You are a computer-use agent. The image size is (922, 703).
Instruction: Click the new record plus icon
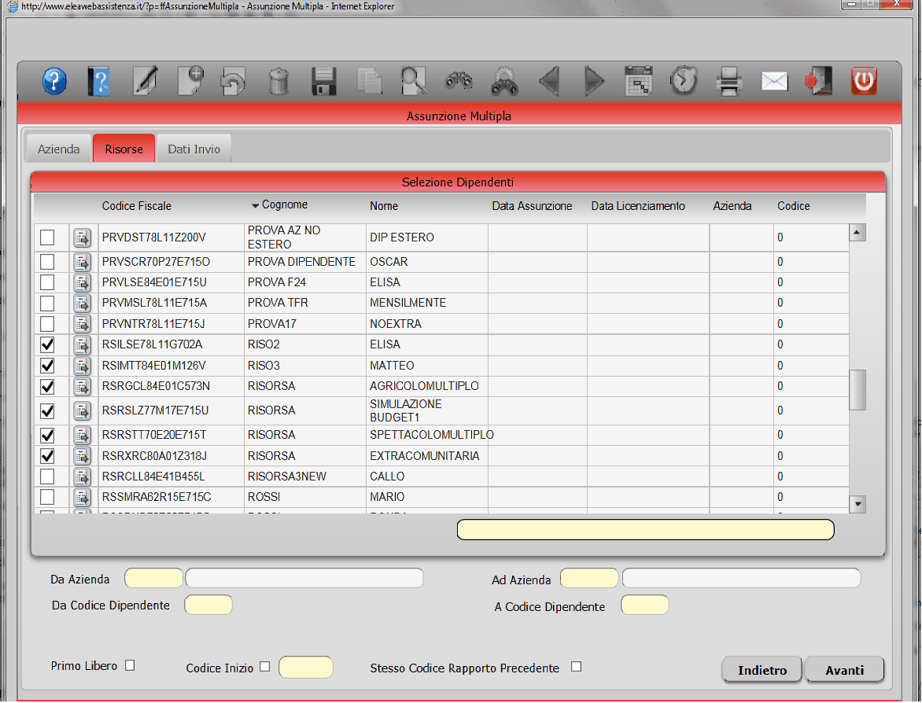point(190,81)
